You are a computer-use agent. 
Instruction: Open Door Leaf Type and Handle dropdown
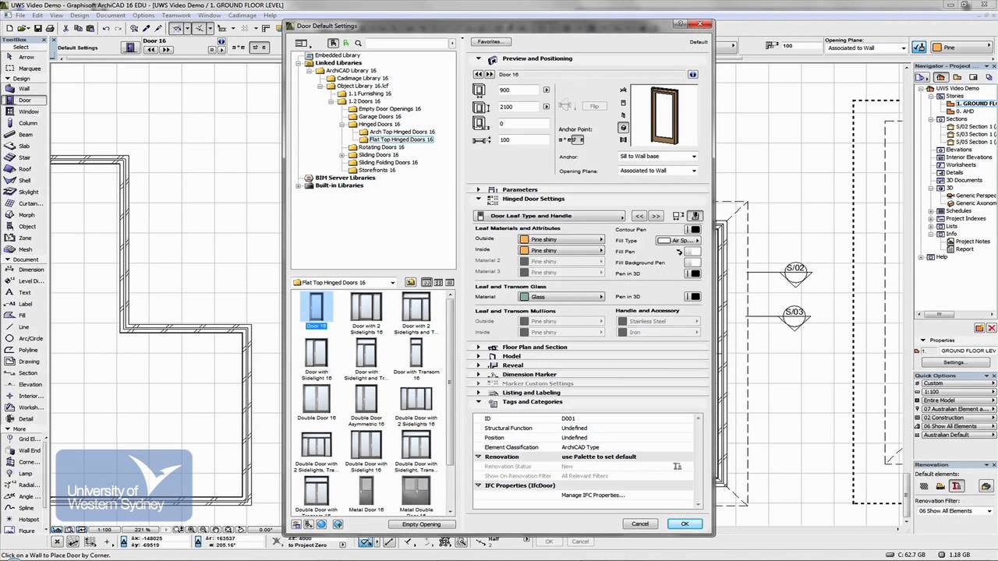pos(550,216)
